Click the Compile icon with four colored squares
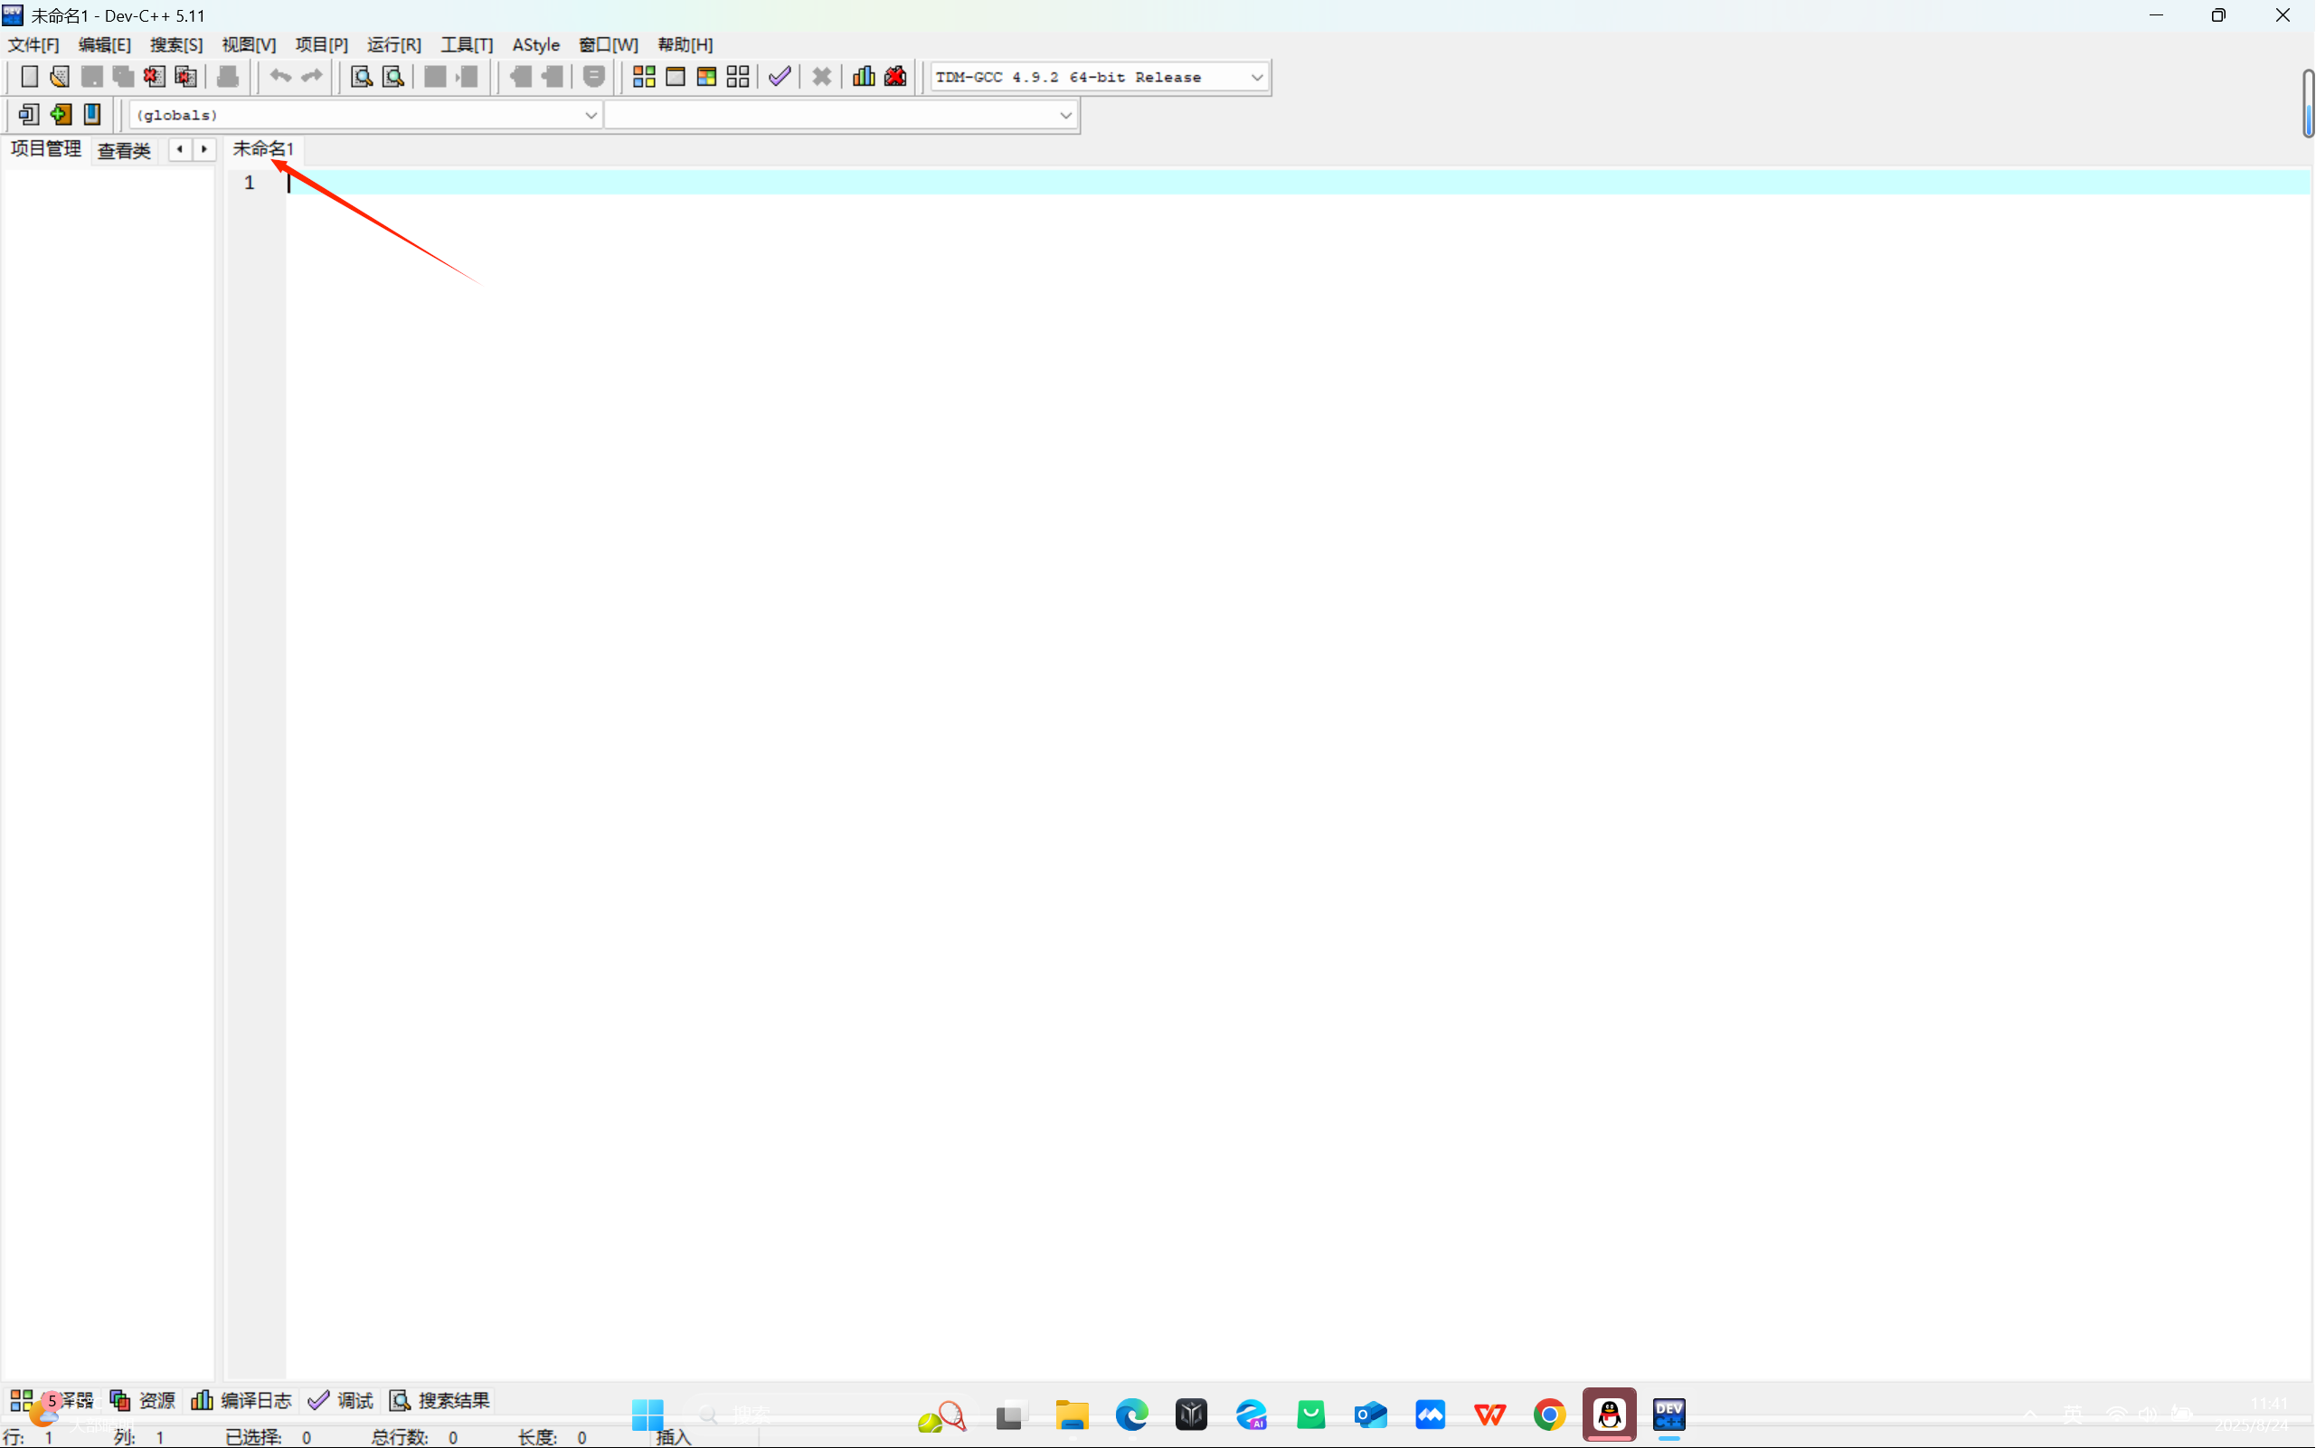Screen dimensions: 2316x1448 pos(645,77)
